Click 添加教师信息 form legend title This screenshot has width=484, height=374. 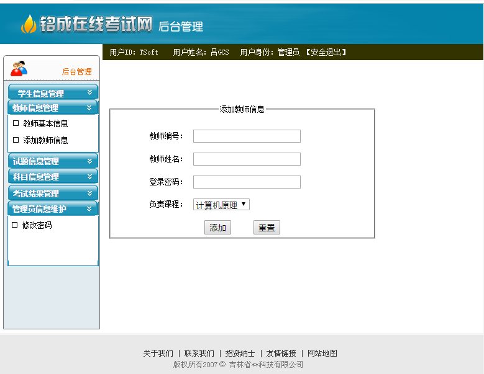[242, 109]
